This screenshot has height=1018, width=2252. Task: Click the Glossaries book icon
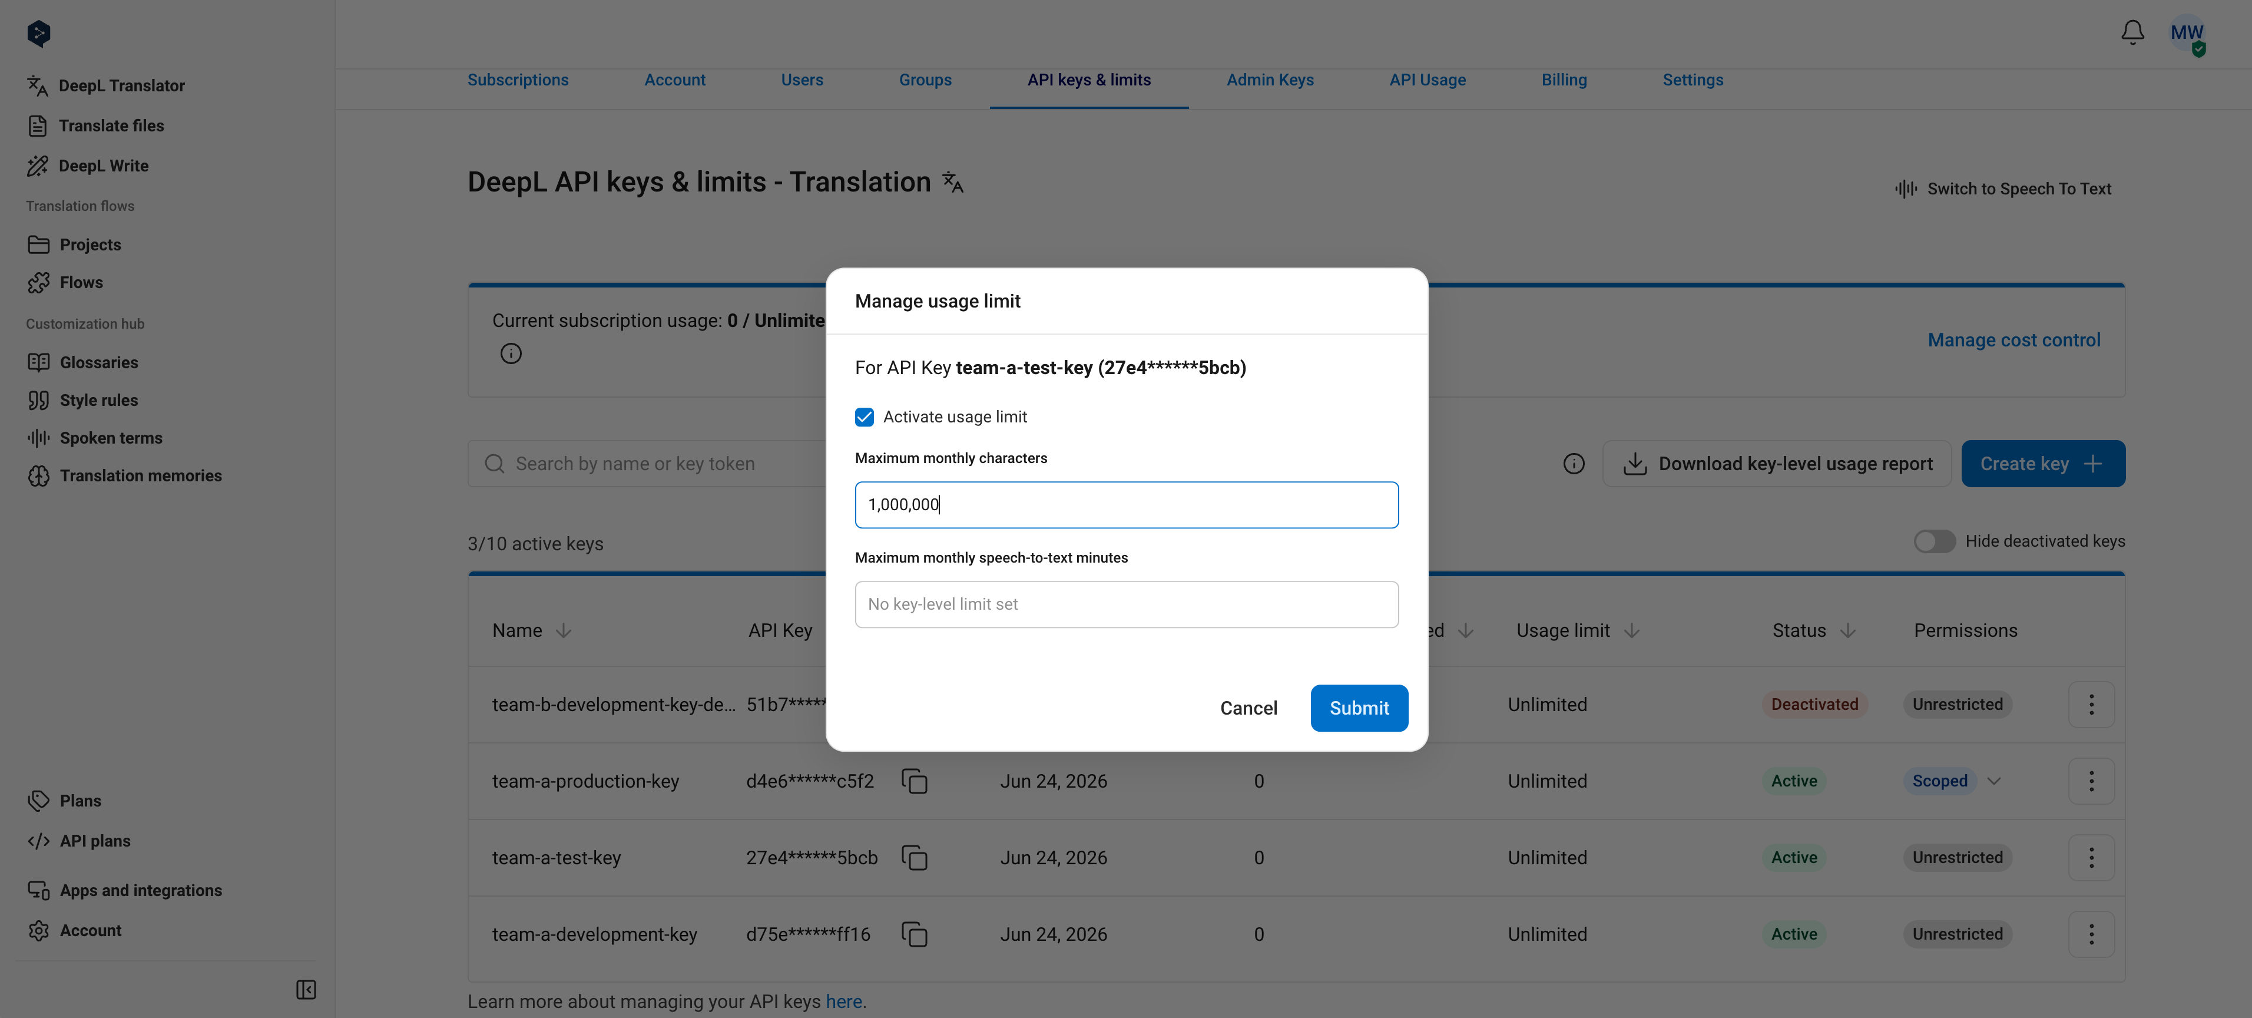[38, 362]
